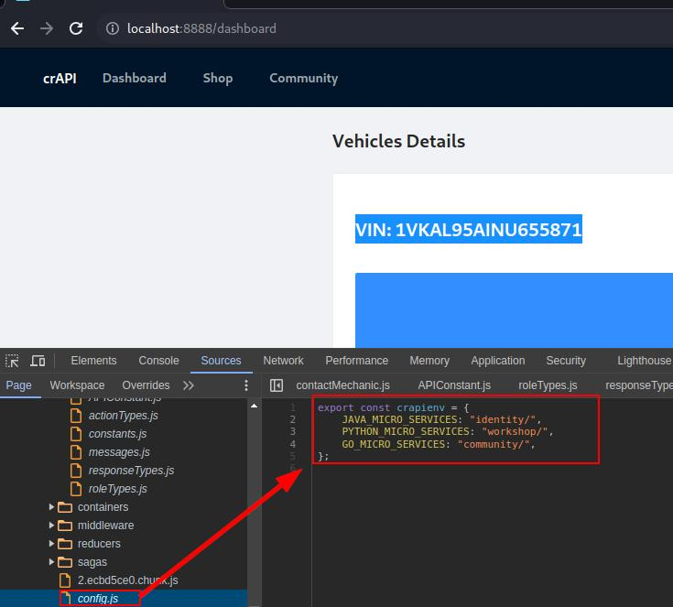This screenshot has height=607, width=673.
Task: Select the Overrides sub-tab
Action: click(146, 385)
